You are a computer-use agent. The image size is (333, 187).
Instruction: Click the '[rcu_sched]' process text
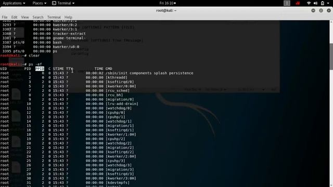pyautogui.click(x=118, y=90)
